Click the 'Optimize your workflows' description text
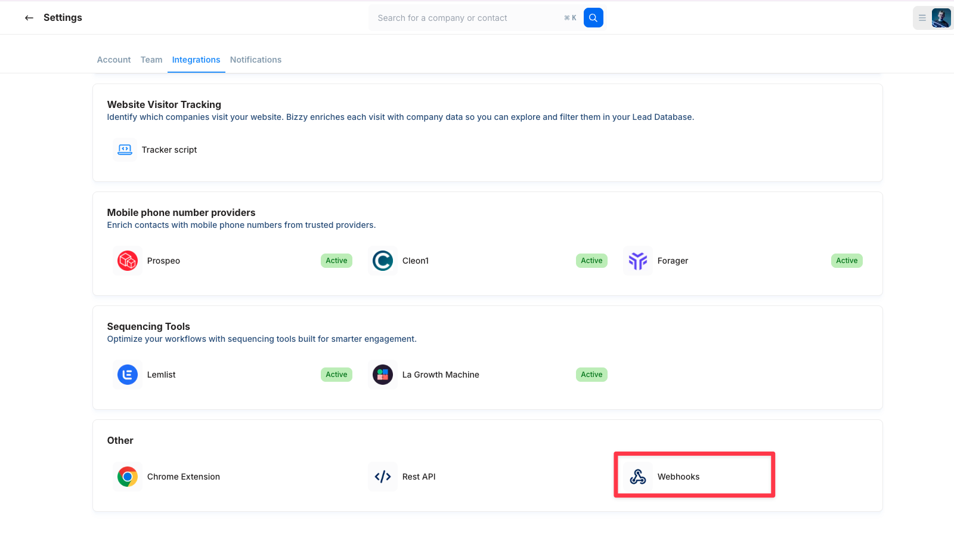The image size is (954, 550). (262, 339)
